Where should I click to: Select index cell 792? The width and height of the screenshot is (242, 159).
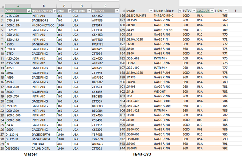[221, 149]
